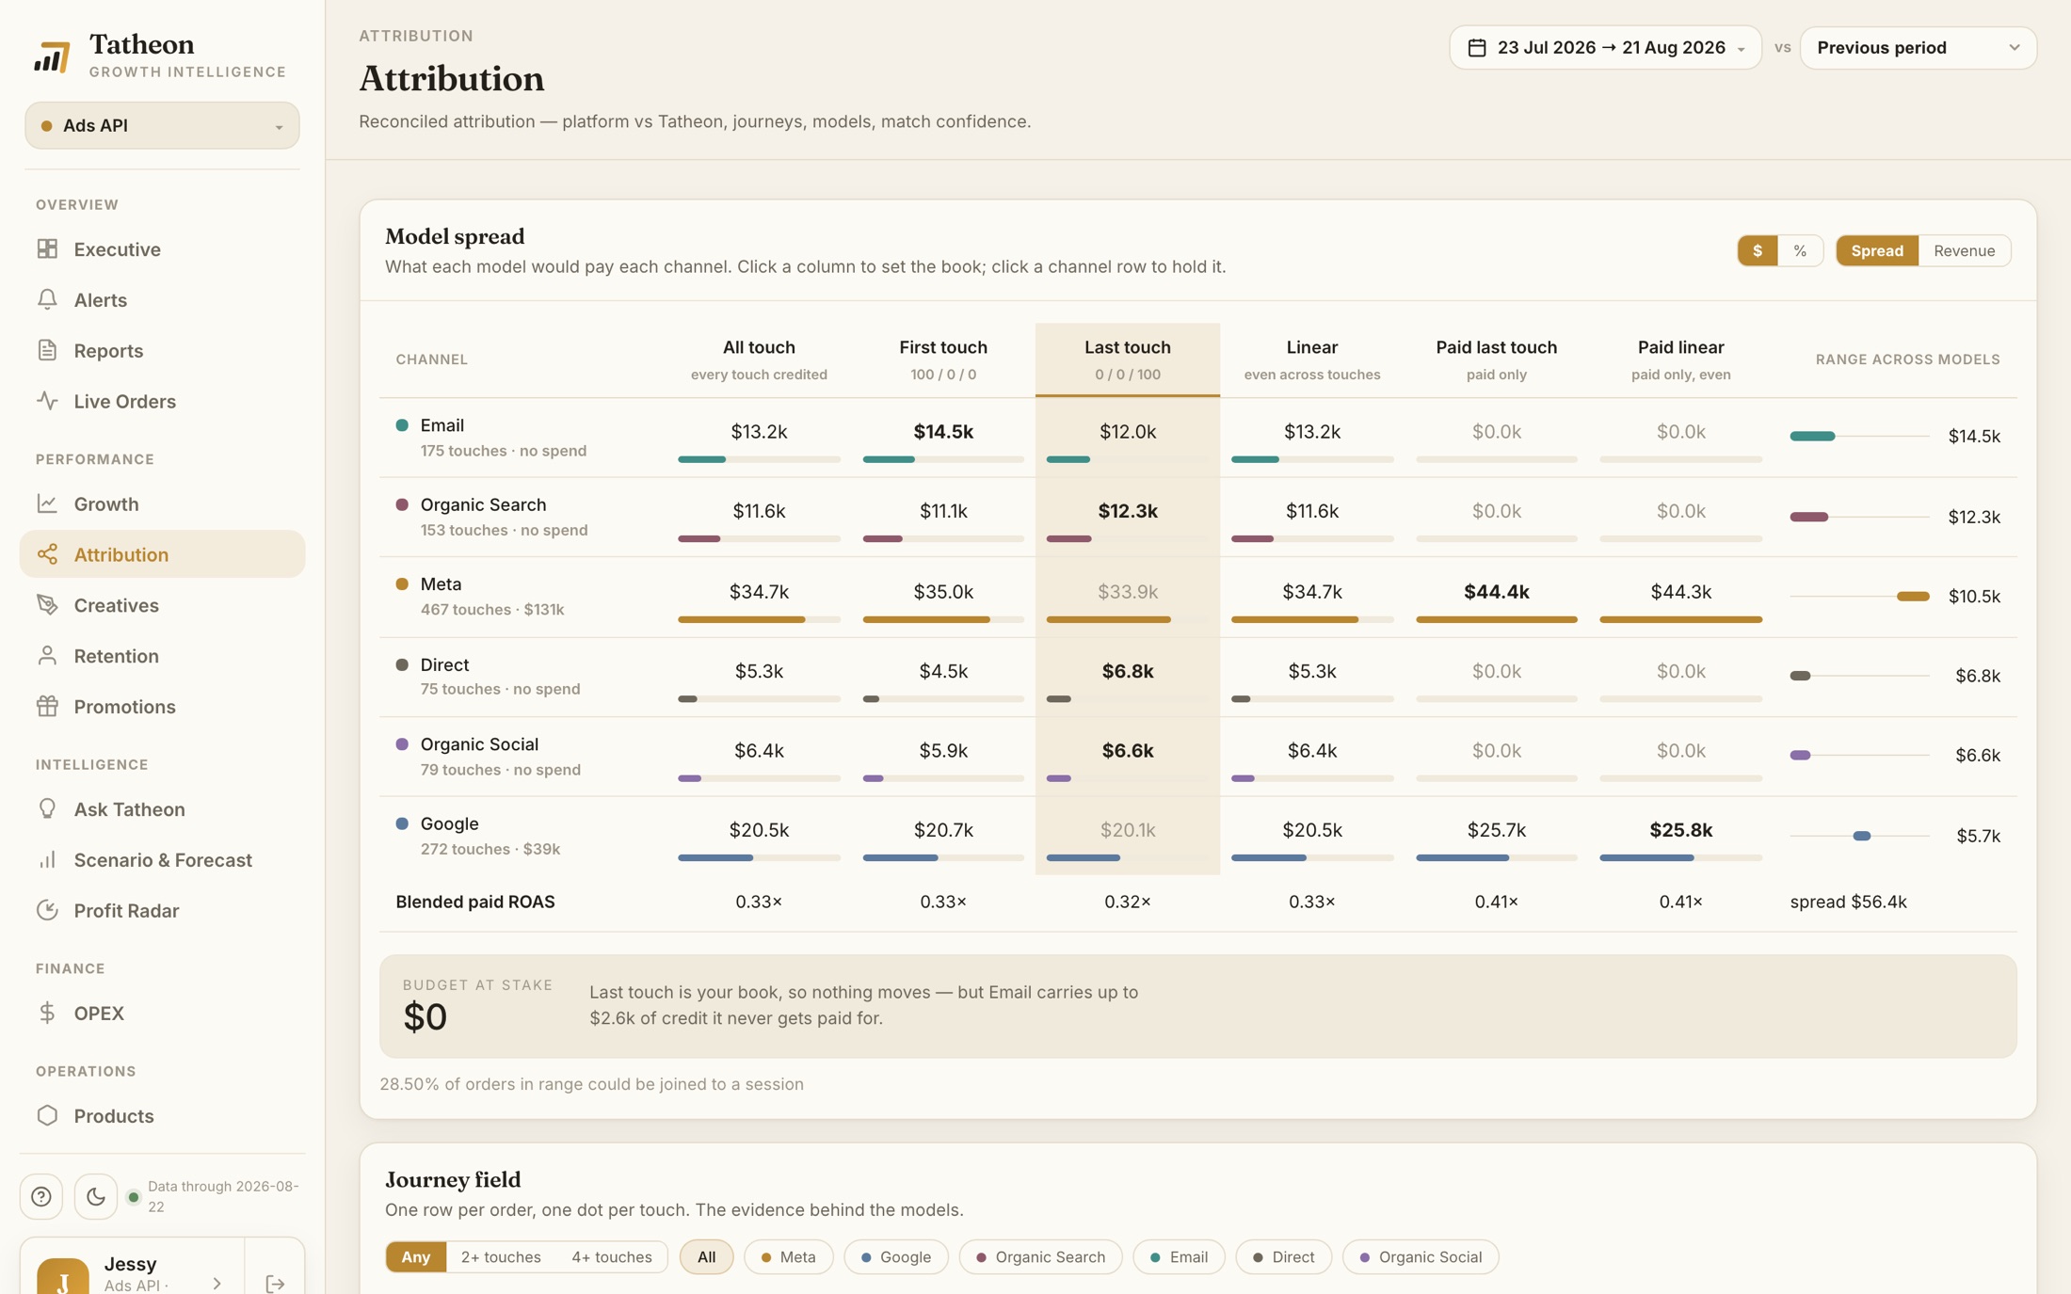Open Growth chart icon
This screenshot has height=1294, width=2071.
coord(47,503)
